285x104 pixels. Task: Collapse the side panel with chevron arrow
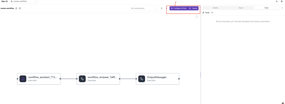[282, 8]
